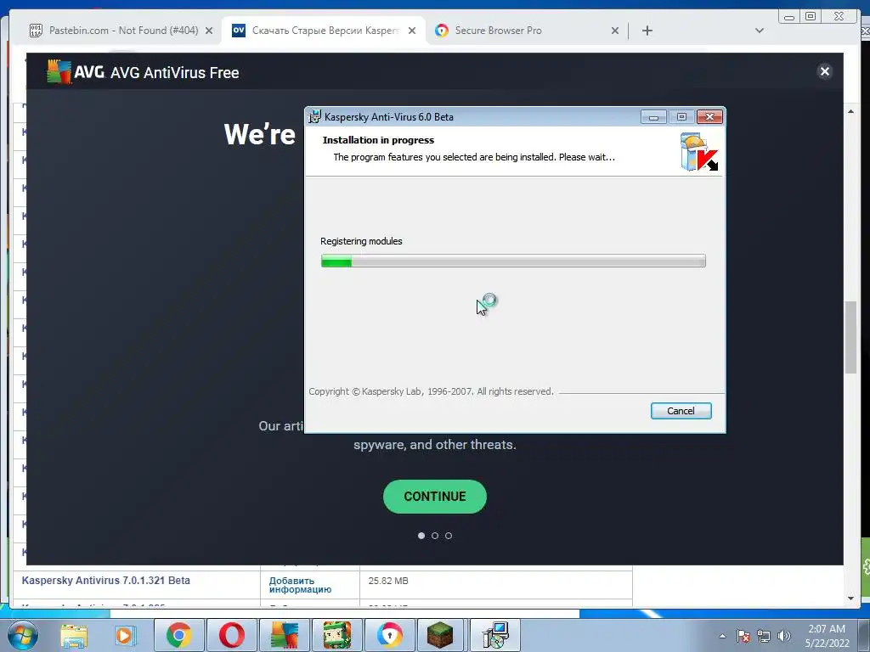Open a new browser tab
Screen dimensions: 870x652
(647, 31)
